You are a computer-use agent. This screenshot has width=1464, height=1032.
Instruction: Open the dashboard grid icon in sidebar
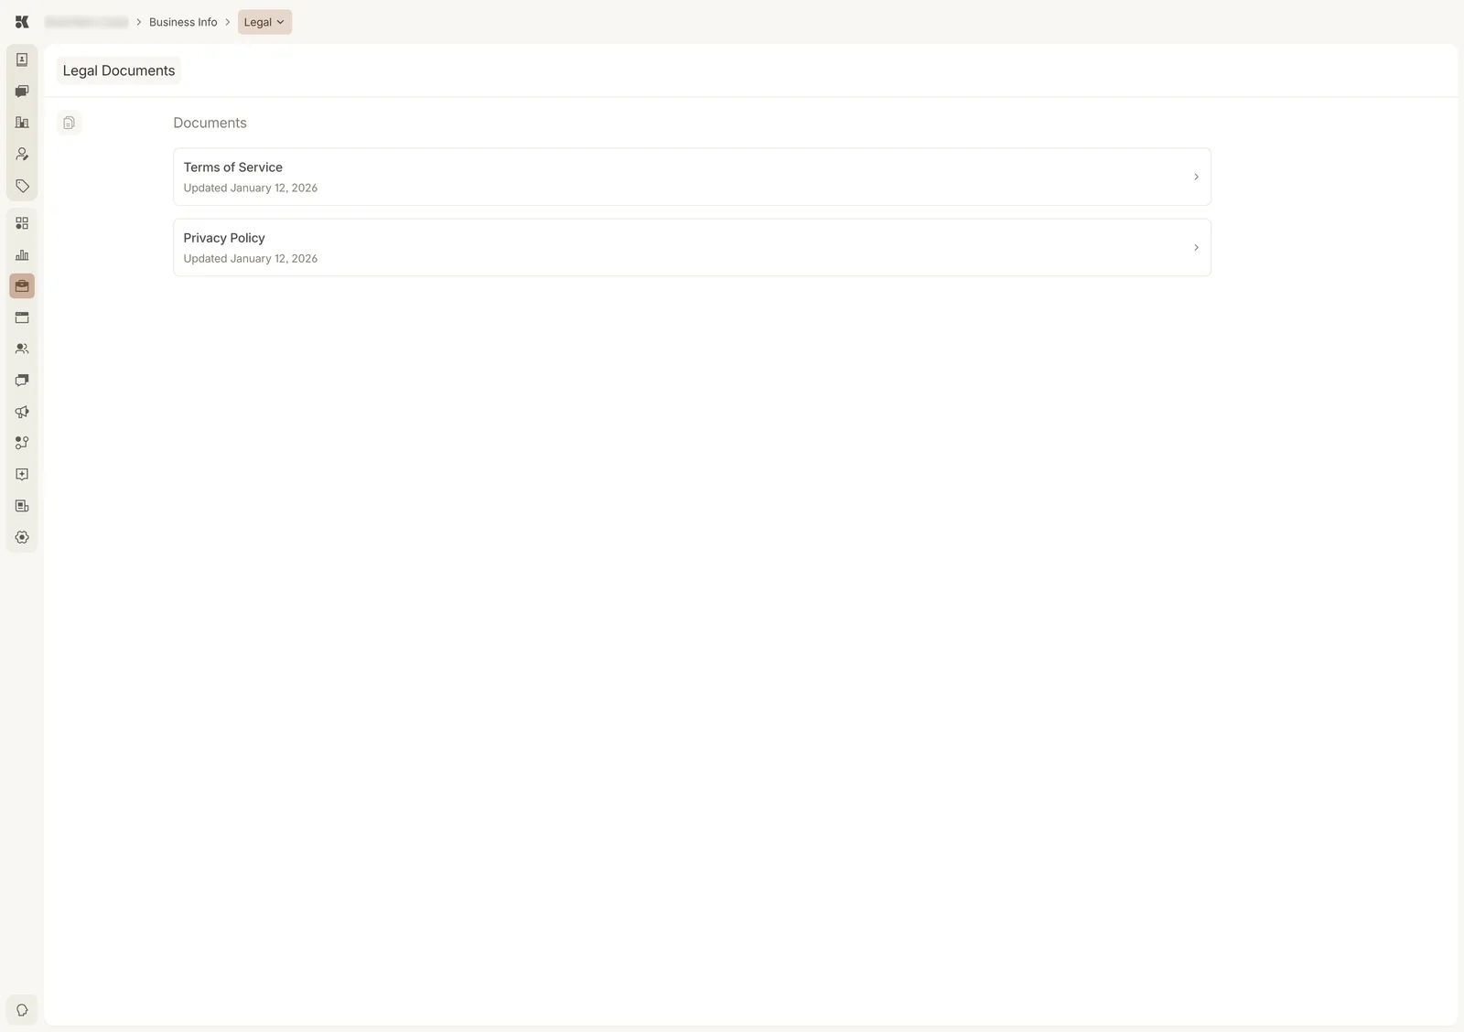[22, 223]
